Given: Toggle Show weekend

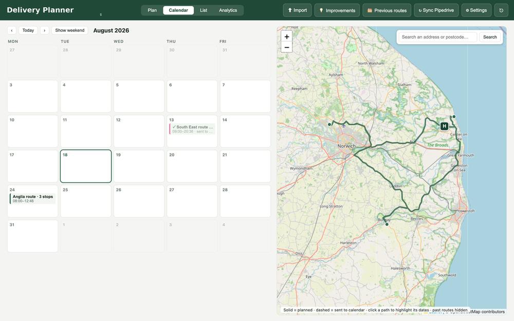Looking at the screenshot, I should coord(70,30).
